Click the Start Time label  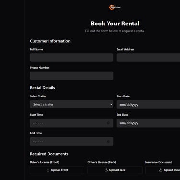(36, 115)
